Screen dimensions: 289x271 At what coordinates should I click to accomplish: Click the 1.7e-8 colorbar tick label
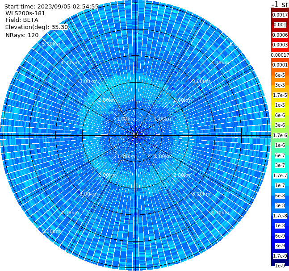point(280,216)
